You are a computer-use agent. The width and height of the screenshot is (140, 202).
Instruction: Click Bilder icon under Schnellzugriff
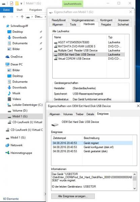[x=9, y=49]
